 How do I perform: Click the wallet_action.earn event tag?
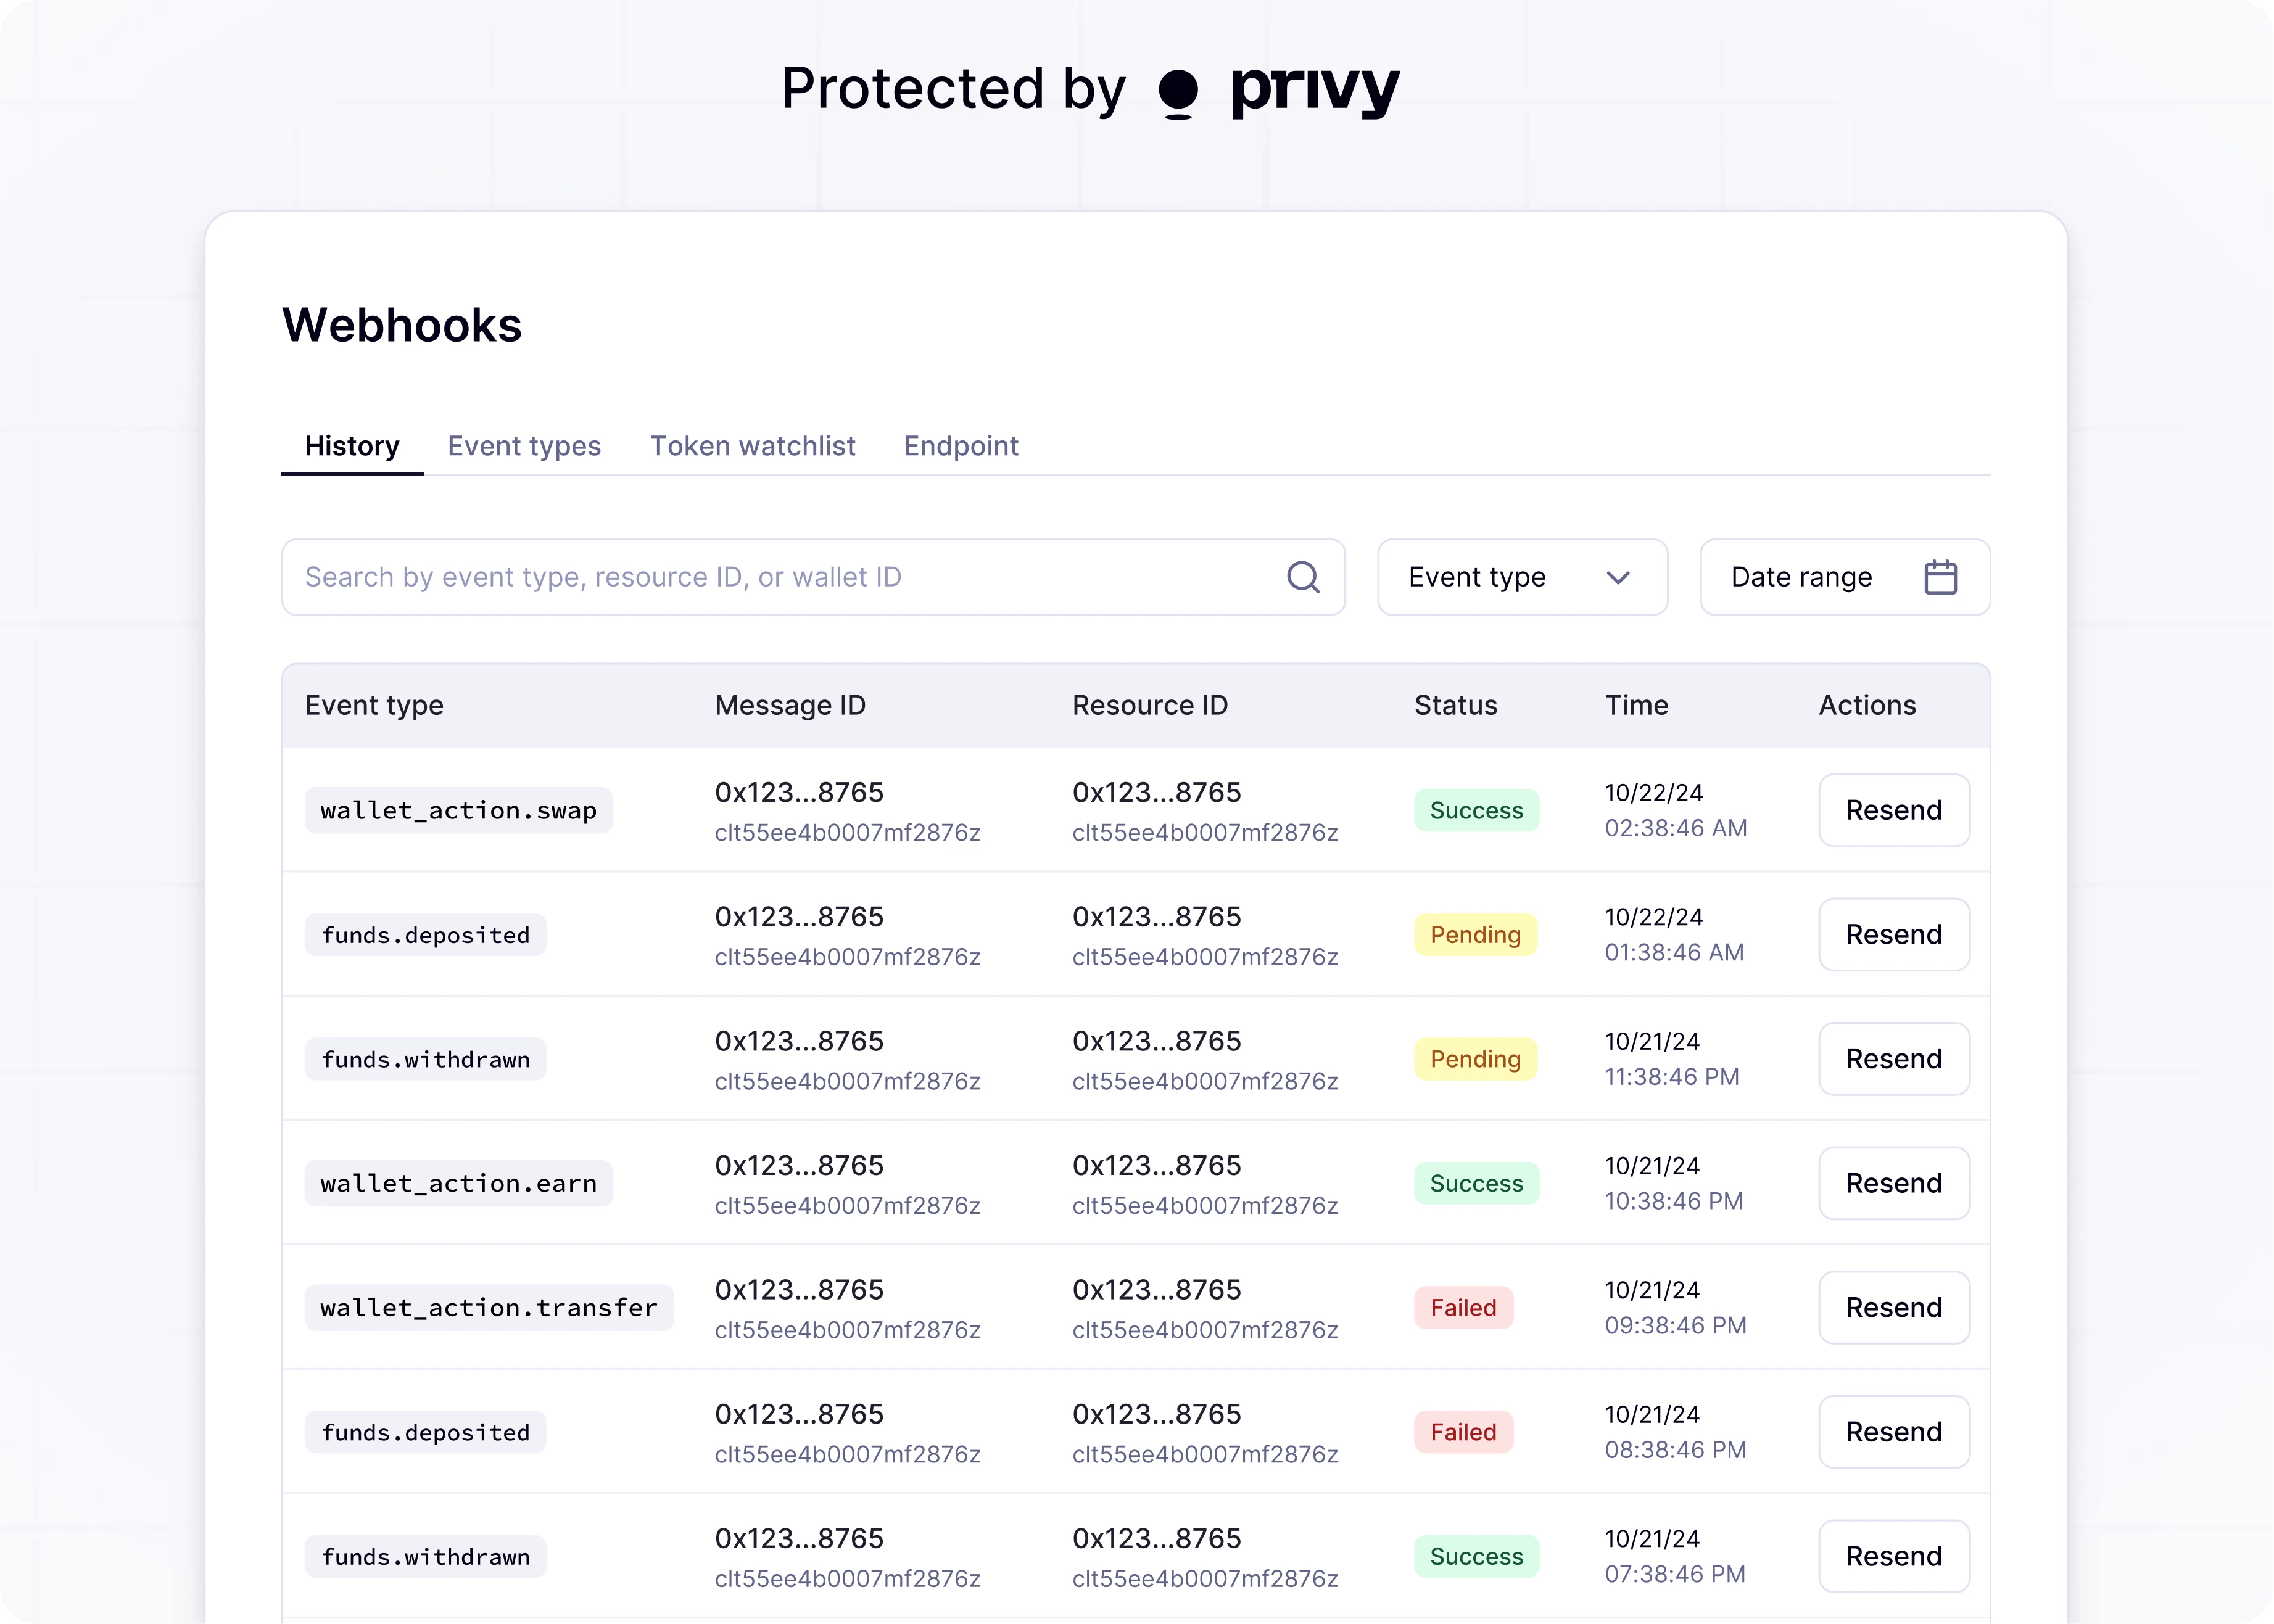[x=459, y=1183]
